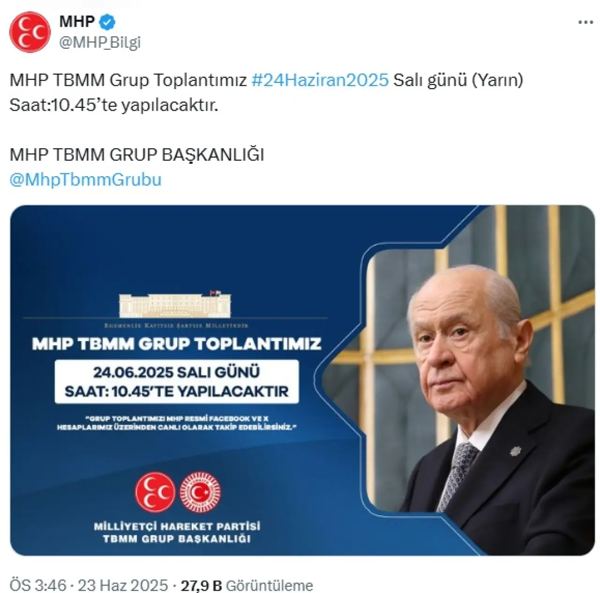
Task: Open the attached meeting announcement image
Action: click(302, 380)
